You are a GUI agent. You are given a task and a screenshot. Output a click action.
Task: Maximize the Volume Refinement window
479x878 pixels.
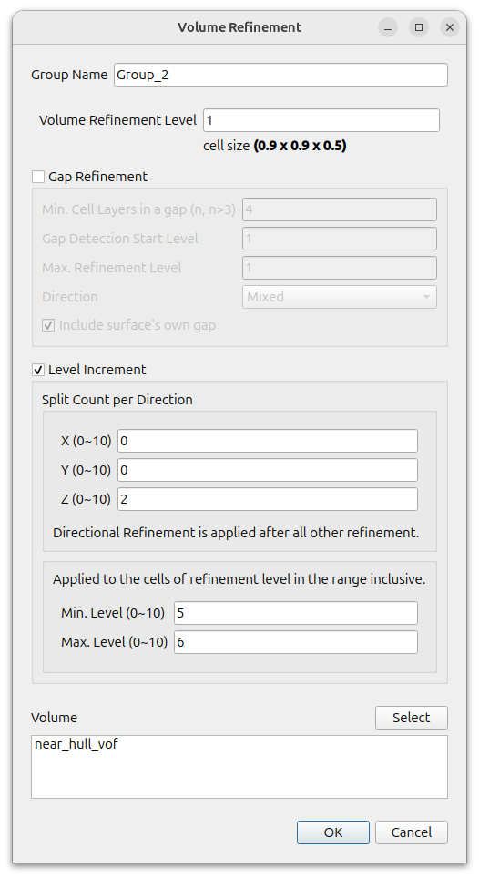tap(419, 27)
